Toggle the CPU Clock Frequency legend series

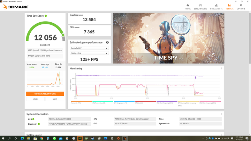pos(167,102)
